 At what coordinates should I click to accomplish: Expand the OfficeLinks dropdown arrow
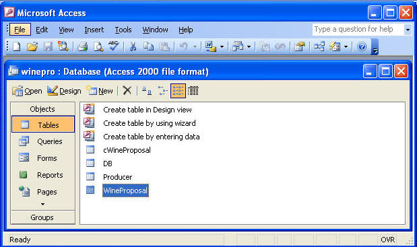(x=222, y=47)
